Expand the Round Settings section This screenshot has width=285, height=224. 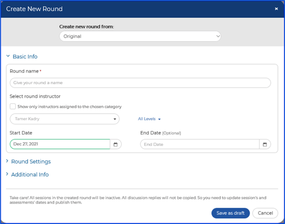[31, 161]
